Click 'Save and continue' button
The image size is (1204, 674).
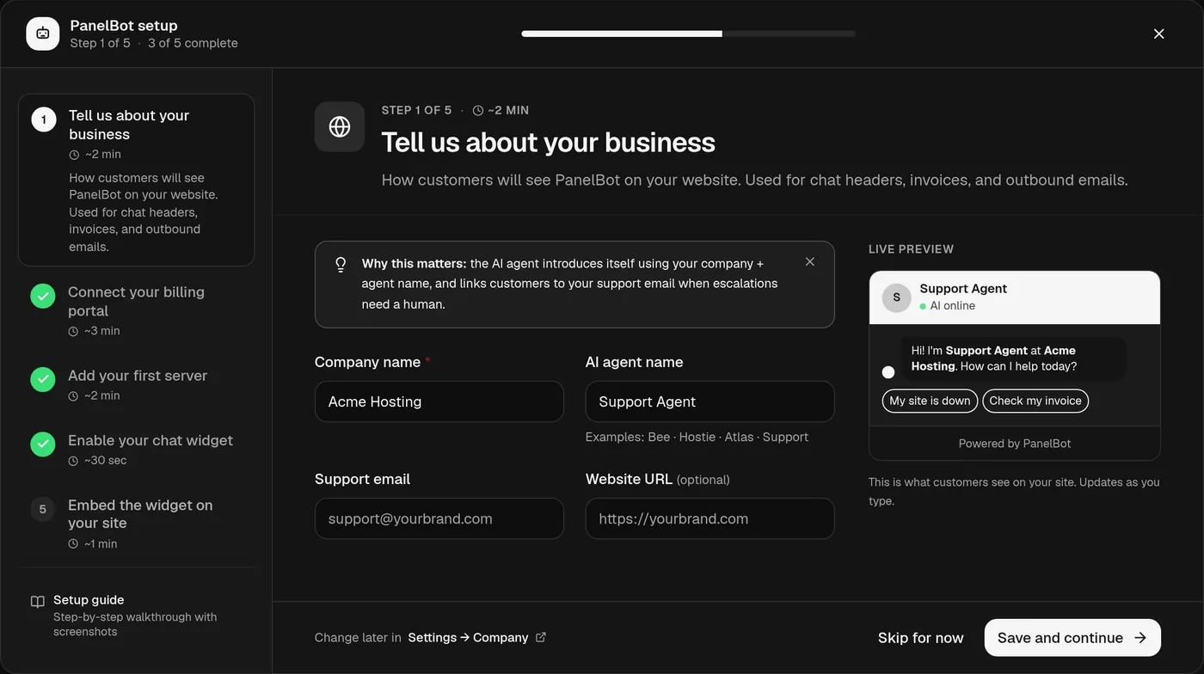(1072, 638)
